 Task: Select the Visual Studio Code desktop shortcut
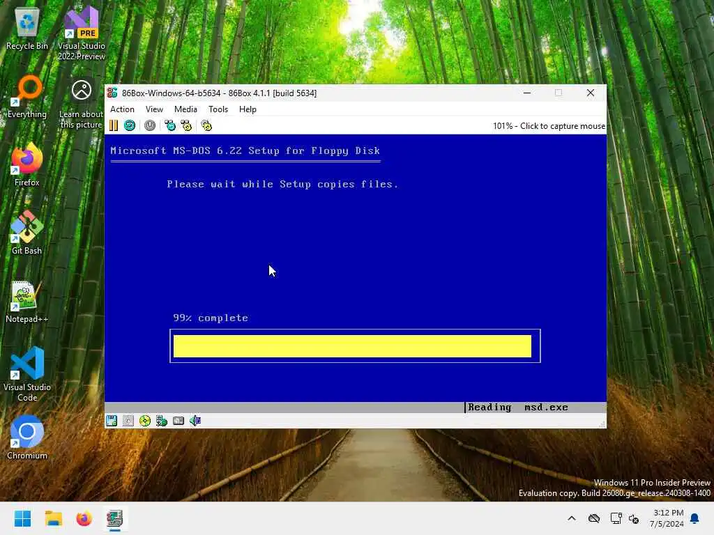[27, 374]
